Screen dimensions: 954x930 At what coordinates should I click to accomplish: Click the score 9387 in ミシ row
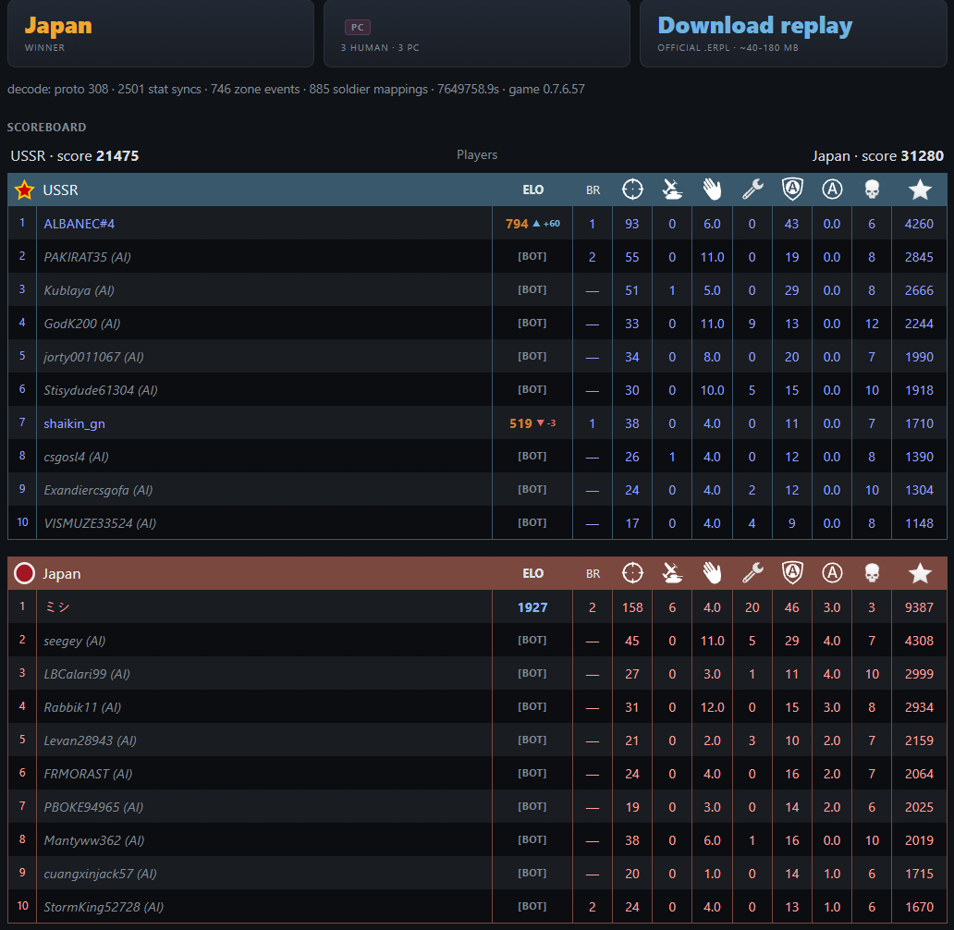coord(919,607)
